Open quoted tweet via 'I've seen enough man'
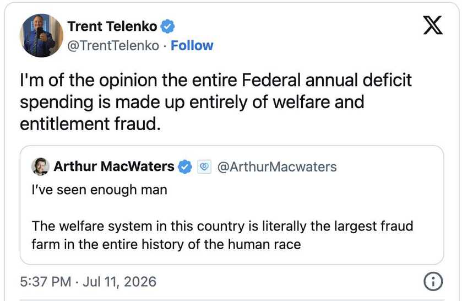The image size is (462, 301). pos(99,190)
